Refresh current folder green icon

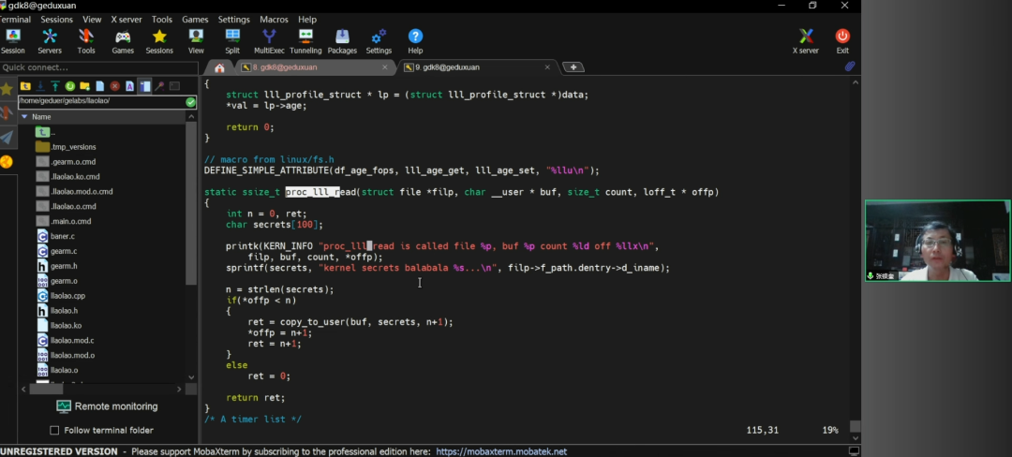click(69, 86)
